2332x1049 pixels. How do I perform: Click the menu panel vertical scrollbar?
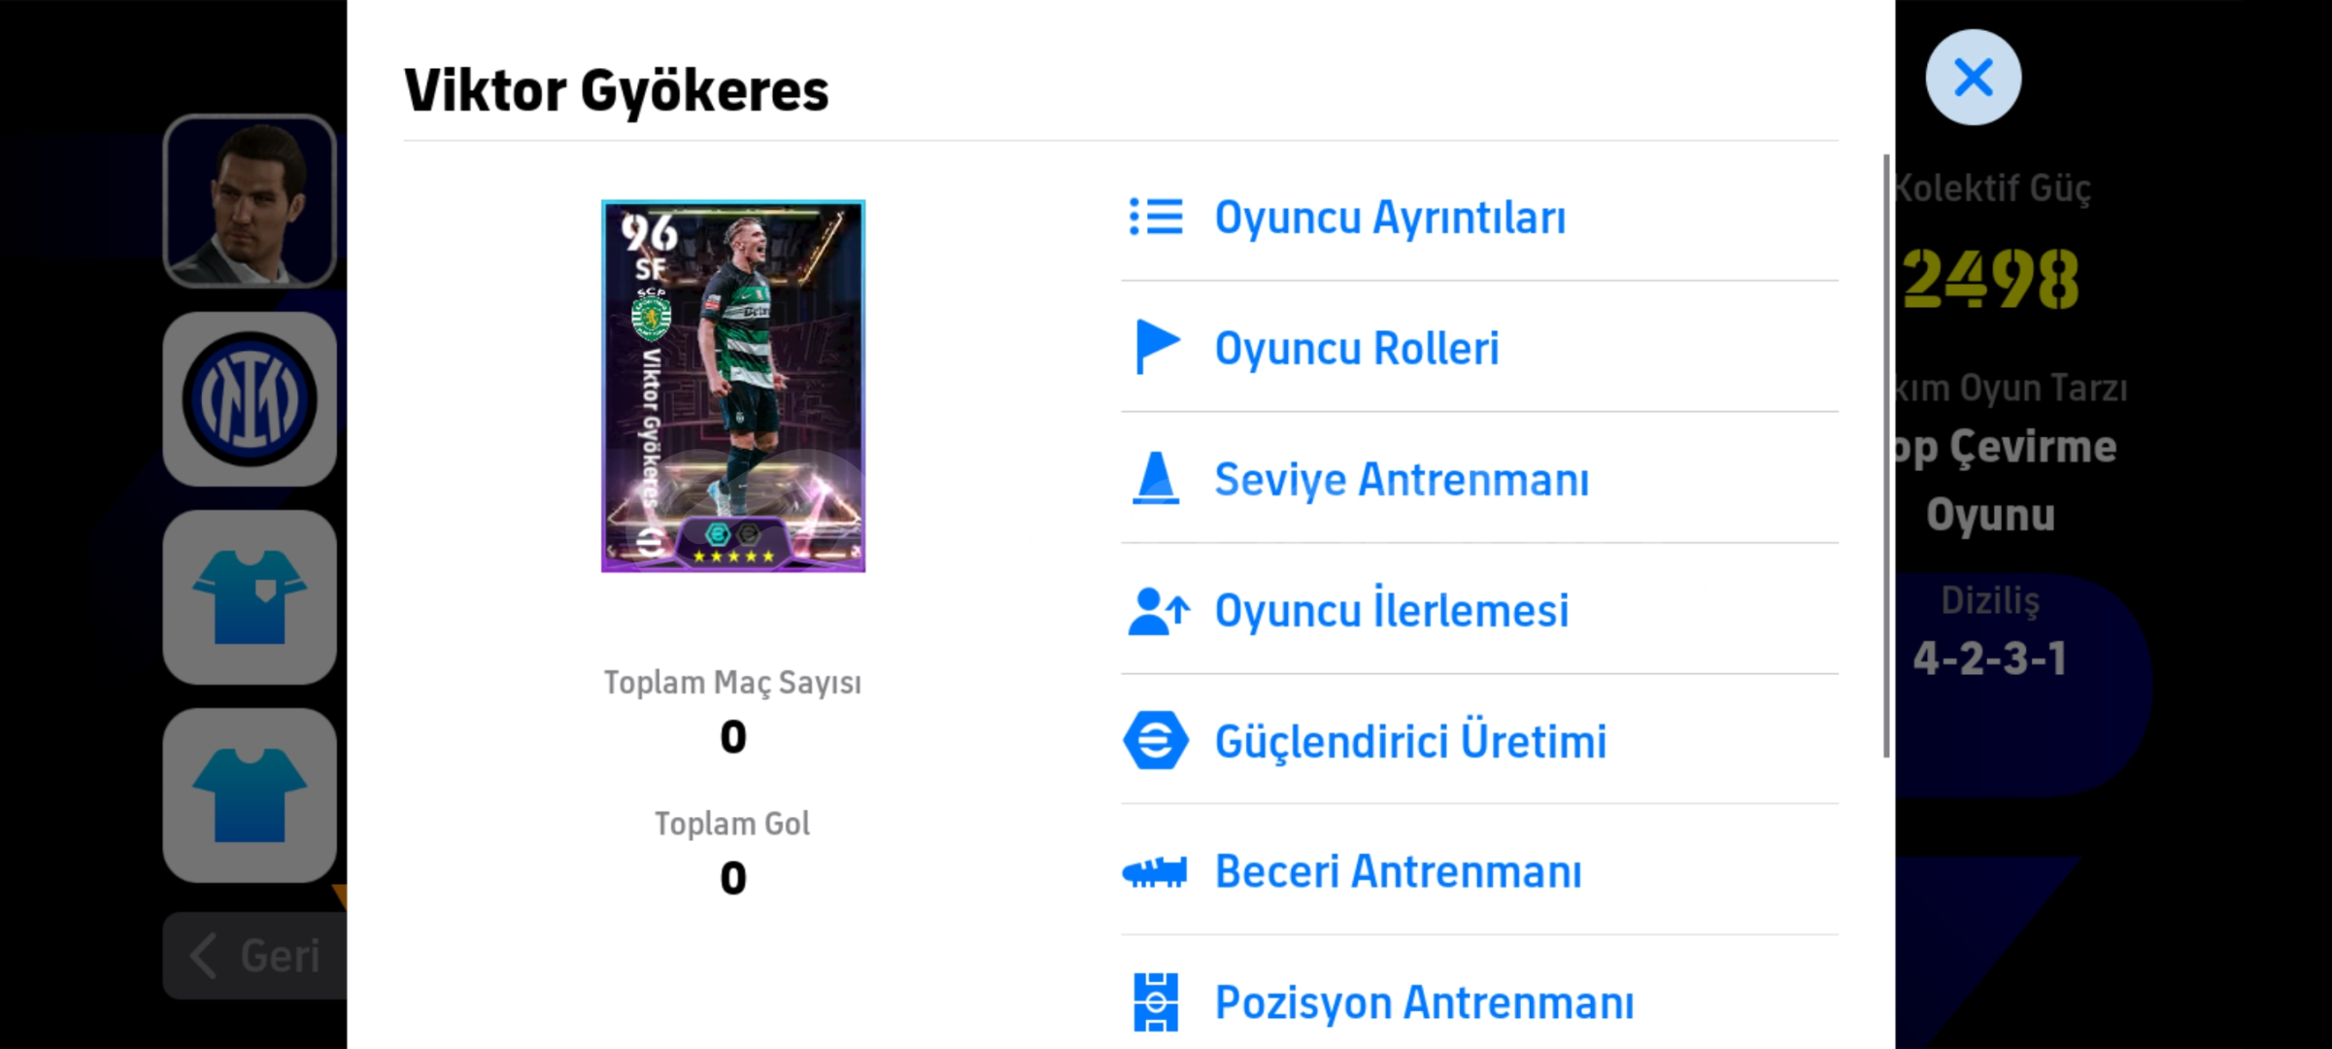pyautogui.click(x=1886, y=457)
